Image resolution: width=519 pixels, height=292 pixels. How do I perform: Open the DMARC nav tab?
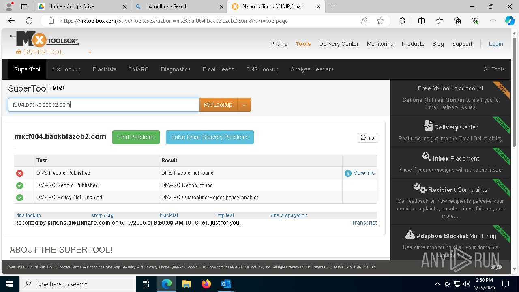[x=139, y=69]
